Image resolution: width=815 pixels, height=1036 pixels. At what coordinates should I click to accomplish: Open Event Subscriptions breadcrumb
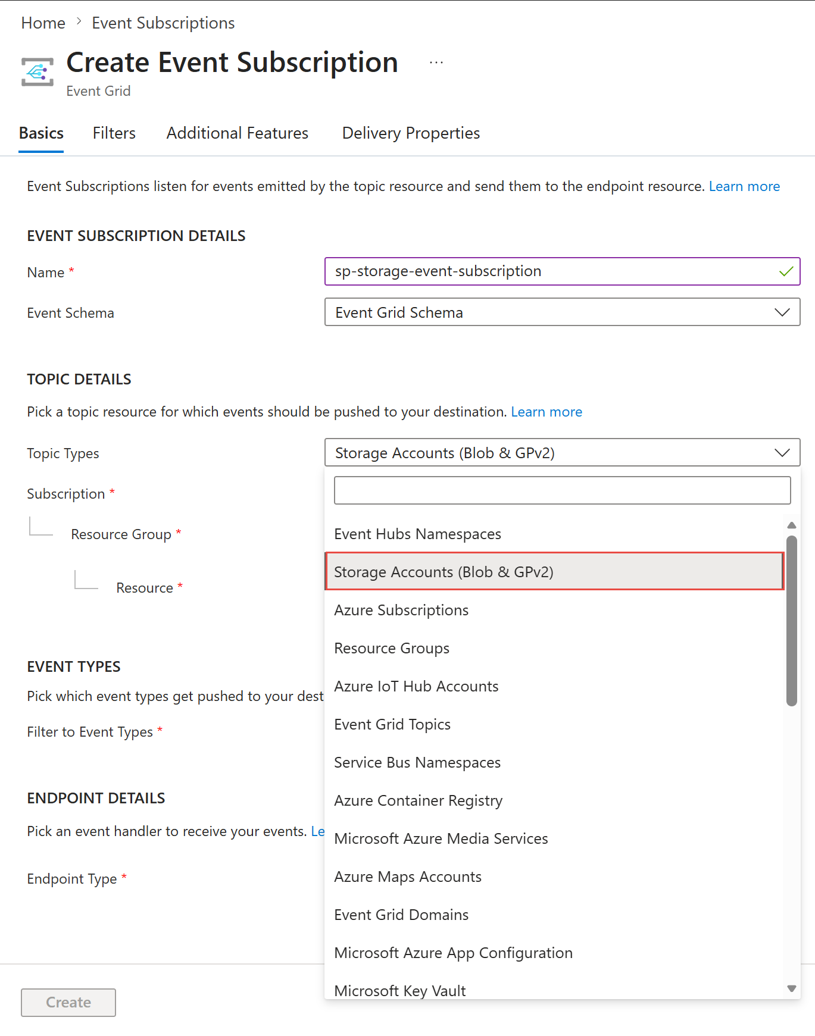pos(163,23)
